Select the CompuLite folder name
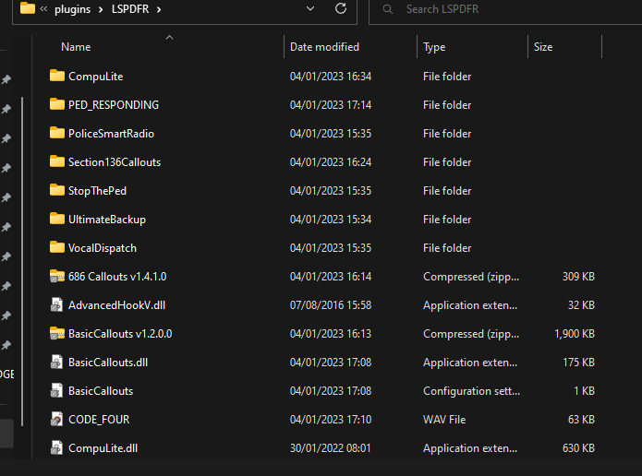 click(x=95, y=77)
